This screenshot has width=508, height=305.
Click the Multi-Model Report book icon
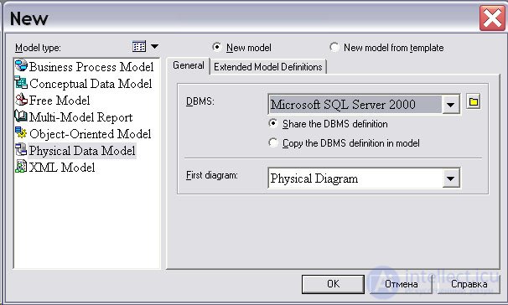(x=21, y=116)
